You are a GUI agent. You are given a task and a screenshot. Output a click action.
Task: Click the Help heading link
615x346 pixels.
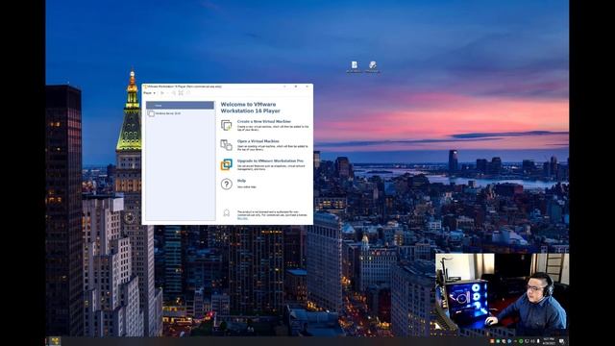point(241,181)
